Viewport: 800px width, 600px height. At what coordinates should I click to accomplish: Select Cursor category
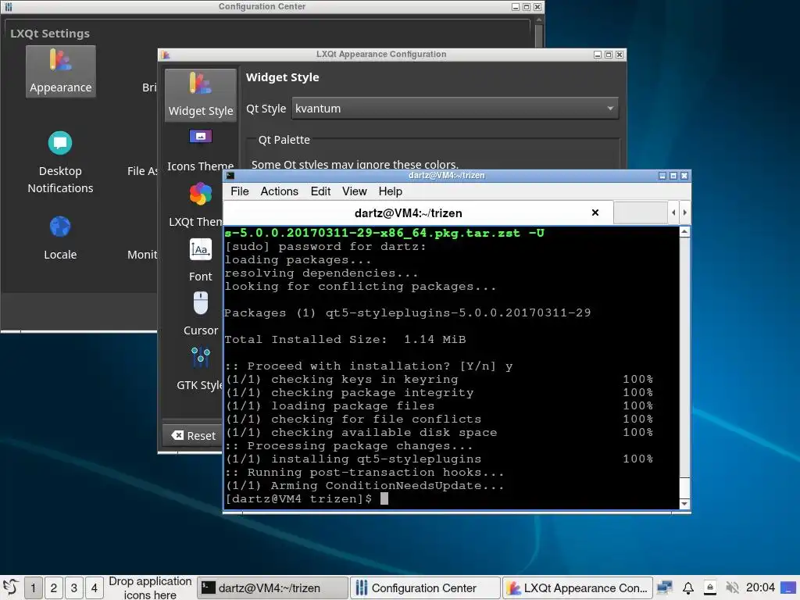(x=201, y=314)
